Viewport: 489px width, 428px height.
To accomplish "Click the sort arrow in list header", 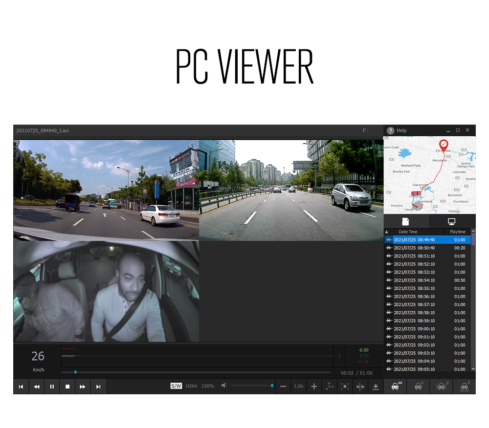I will point(387,232).
